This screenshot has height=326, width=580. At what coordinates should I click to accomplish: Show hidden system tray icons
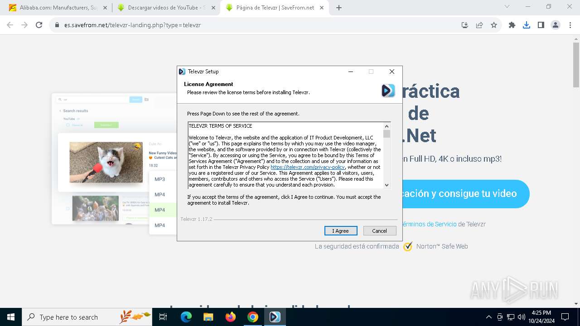[488, 317]
